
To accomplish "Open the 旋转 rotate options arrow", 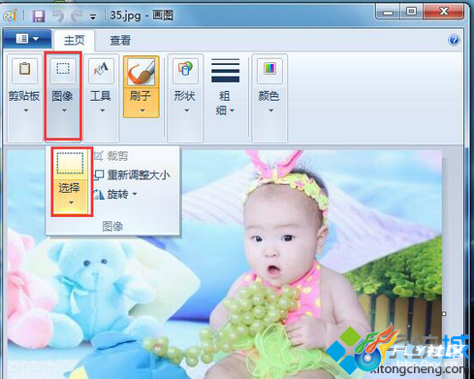I will [135, 194].
